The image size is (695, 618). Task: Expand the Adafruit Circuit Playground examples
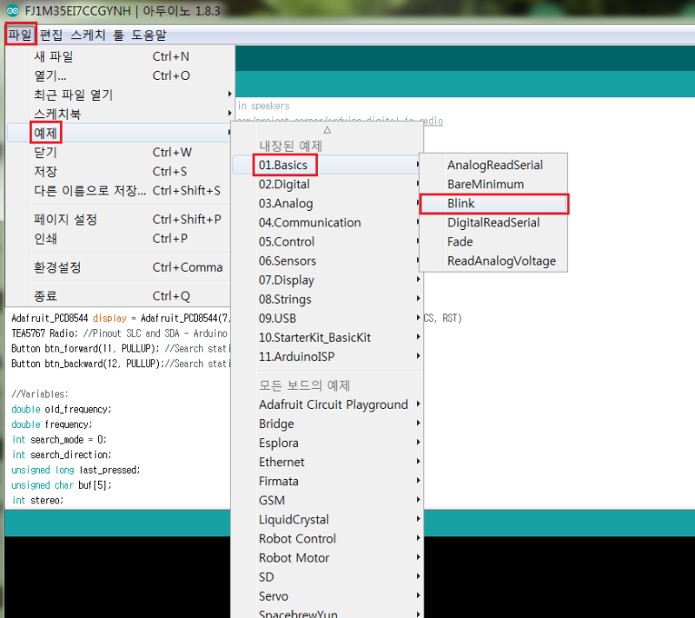coord(334,404)
